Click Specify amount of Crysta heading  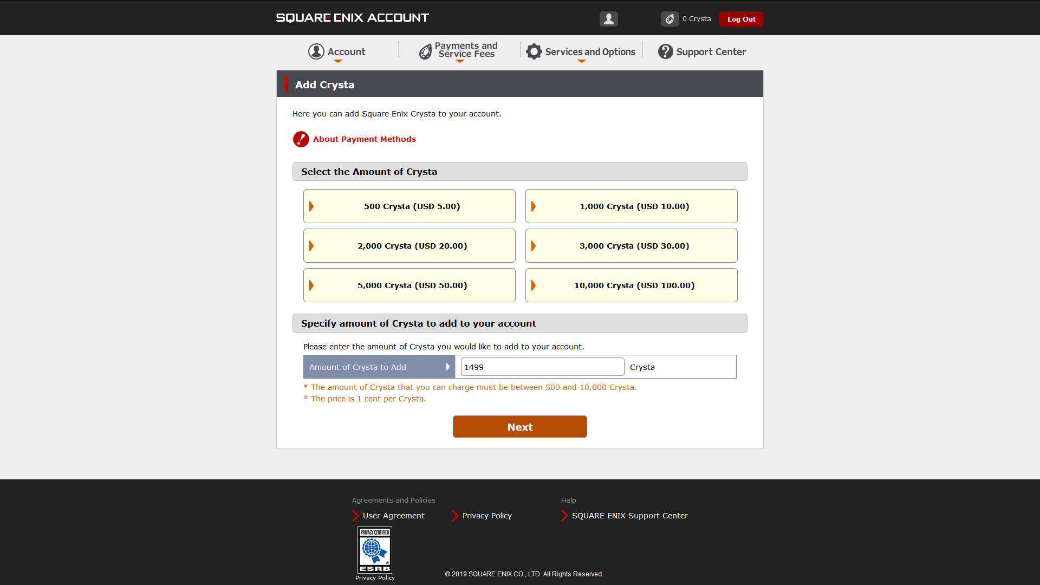click(x=419, y=323)
